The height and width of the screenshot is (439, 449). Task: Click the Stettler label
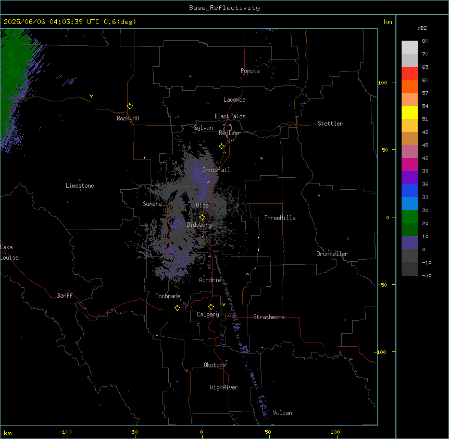coord(330,124)
